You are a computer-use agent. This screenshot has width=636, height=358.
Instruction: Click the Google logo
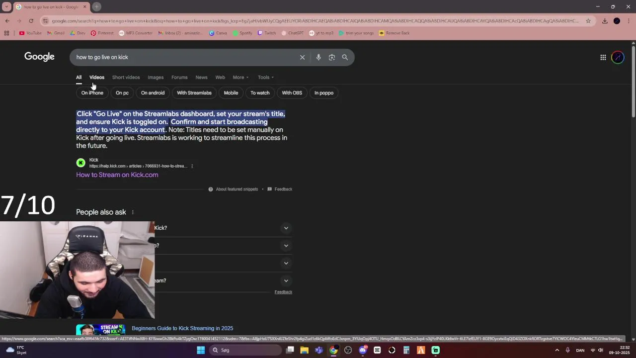(x=39, y=57)
